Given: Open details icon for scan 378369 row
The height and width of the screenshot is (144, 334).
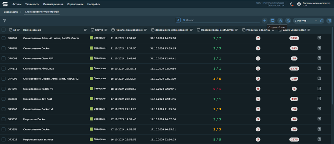Looking at the screenshot, I should point(319,38).
